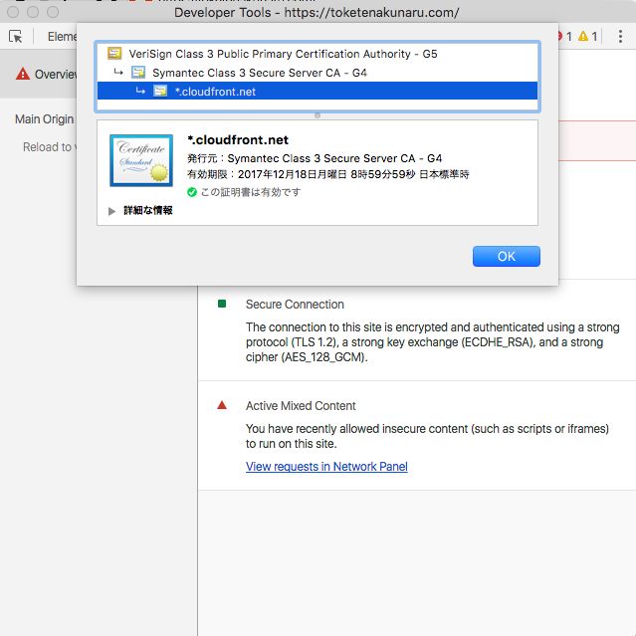Open the DevTools three-dot menu
The image size is (636, 636).
pos(620,37)
